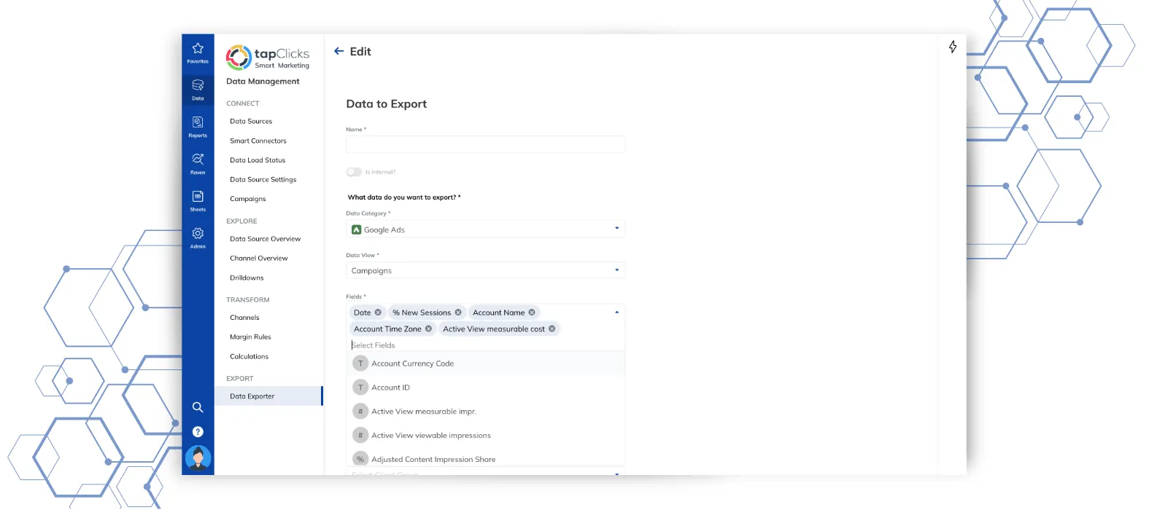Collapse the Fields dropdown arrow
This screenshot has width=1149, height=510.
tap(616, 313)
